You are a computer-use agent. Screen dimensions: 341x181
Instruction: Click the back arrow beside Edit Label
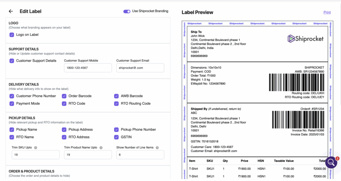pyautogui.click(x=11, y=11)
